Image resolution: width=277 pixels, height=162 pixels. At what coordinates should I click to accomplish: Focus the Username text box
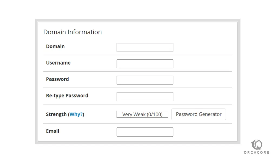coord(145,64)
